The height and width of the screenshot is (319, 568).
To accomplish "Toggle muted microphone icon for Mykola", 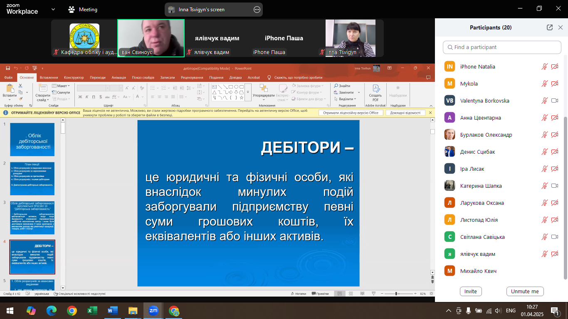I will click(x=544, y=83).
